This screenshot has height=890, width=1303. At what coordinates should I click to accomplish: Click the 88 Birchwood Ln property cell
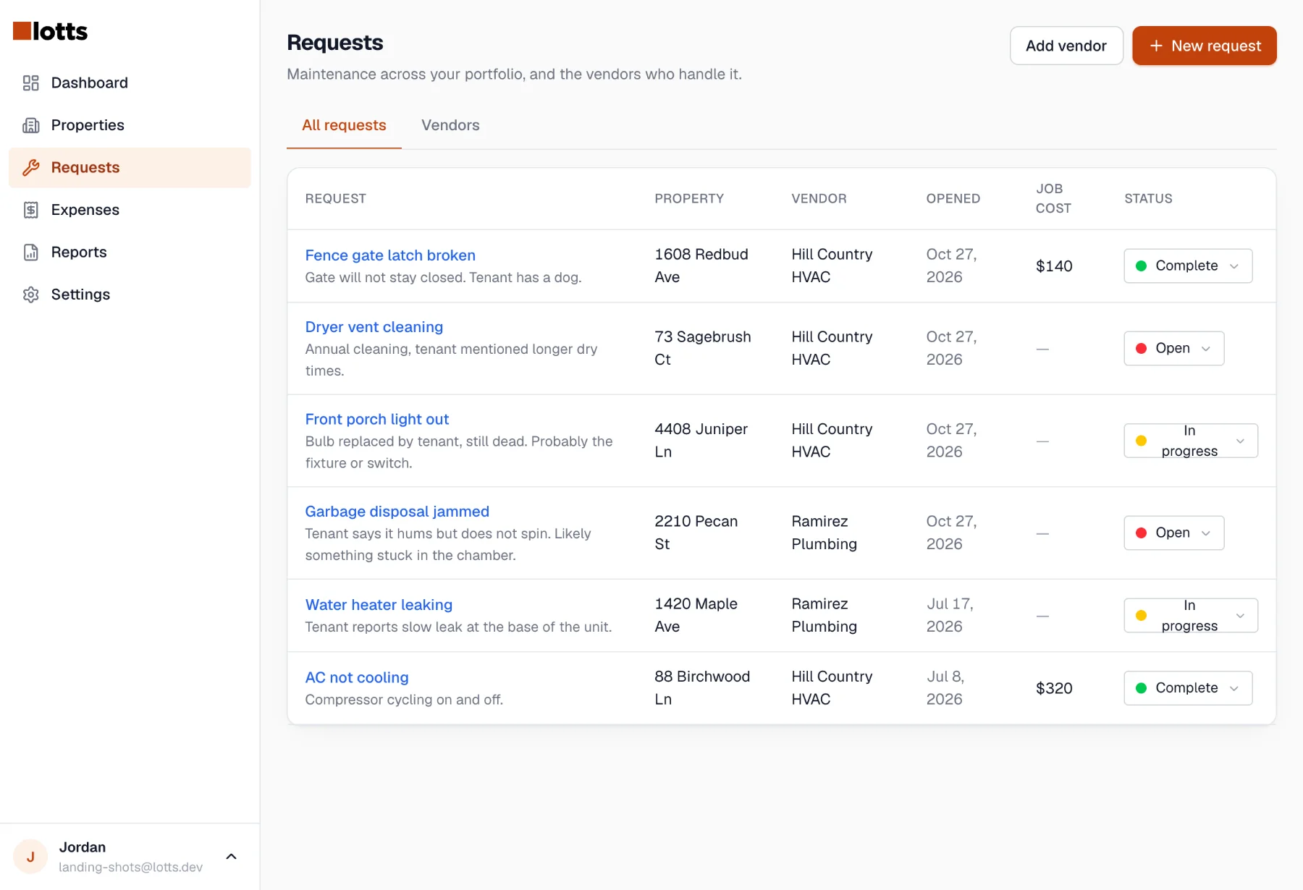(x=702, y=688)
